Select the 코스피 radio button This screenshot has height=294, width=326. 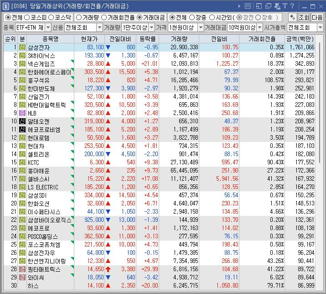[x=27, y=17]
